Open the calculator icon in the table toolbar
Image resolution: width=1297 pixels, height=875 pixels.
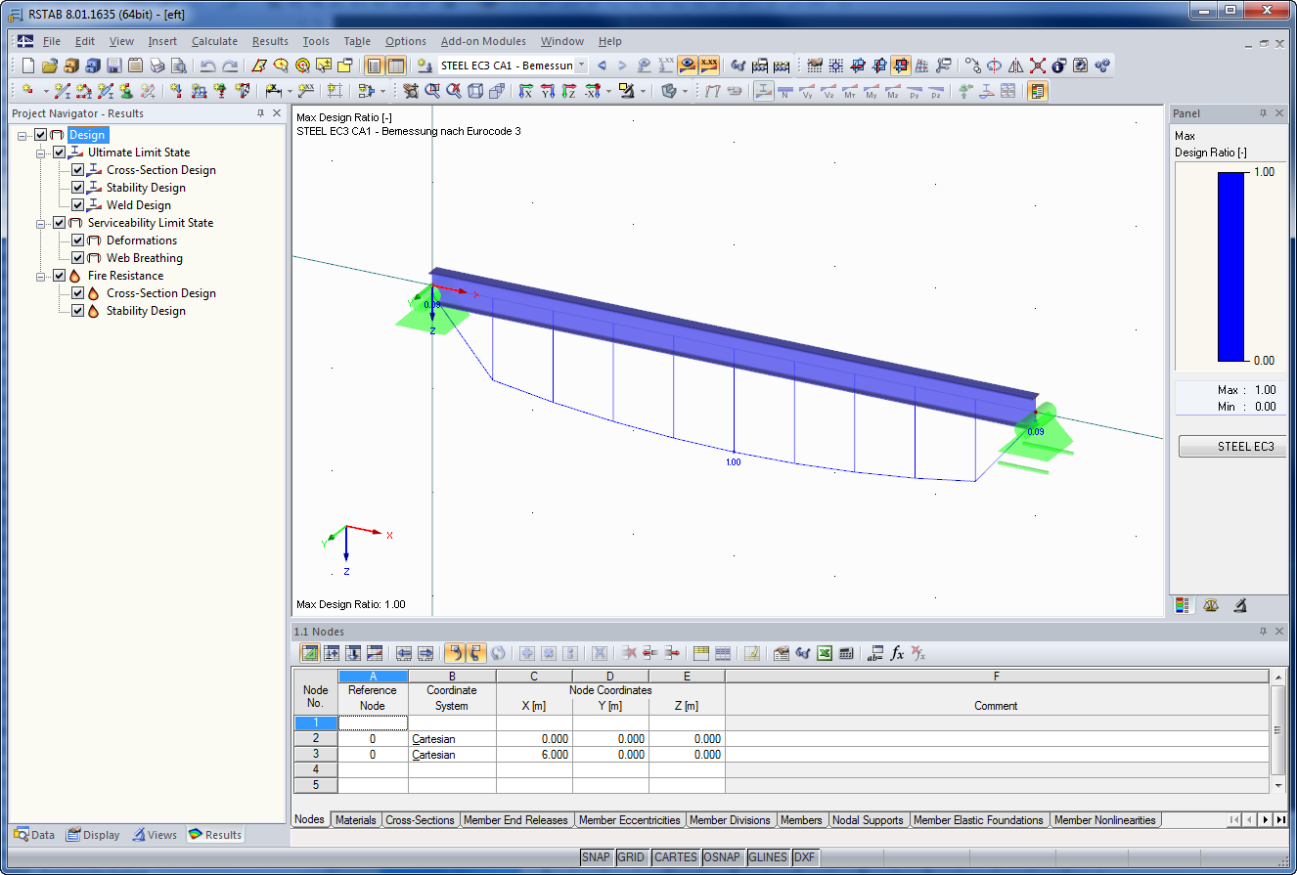845,653
